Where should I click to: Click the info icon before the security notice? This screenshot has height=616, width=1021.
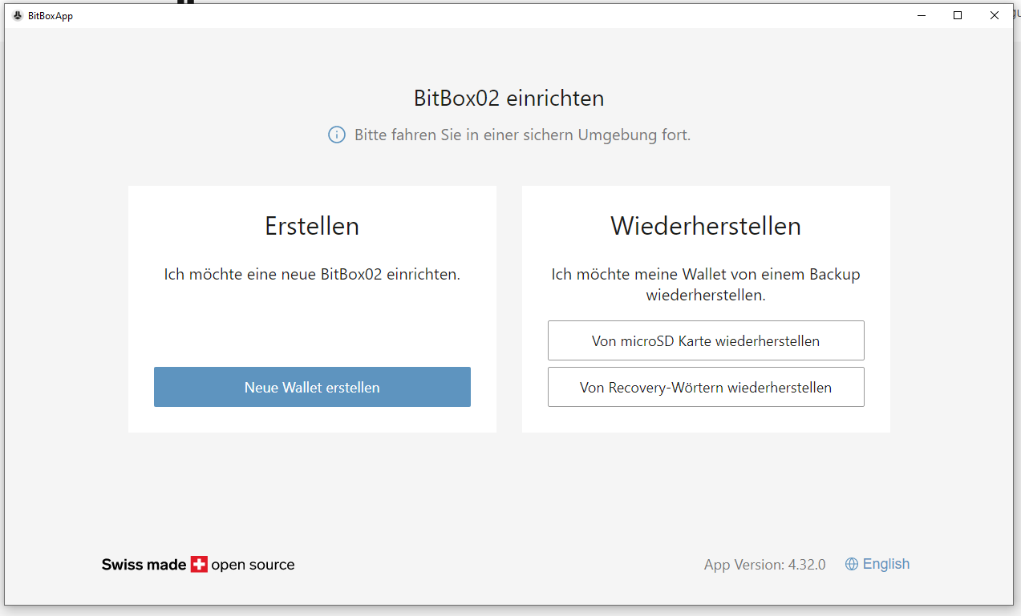(337, 135)
